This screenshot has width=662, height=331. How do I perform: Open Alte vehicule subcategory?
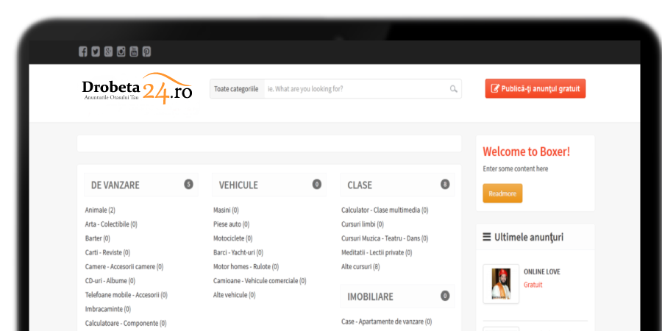coord(235,295)
